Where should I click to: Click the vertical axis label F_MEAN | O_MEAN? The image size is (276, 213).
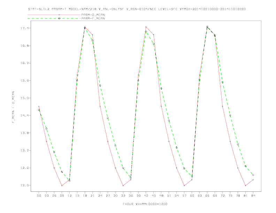pos(13,107)
